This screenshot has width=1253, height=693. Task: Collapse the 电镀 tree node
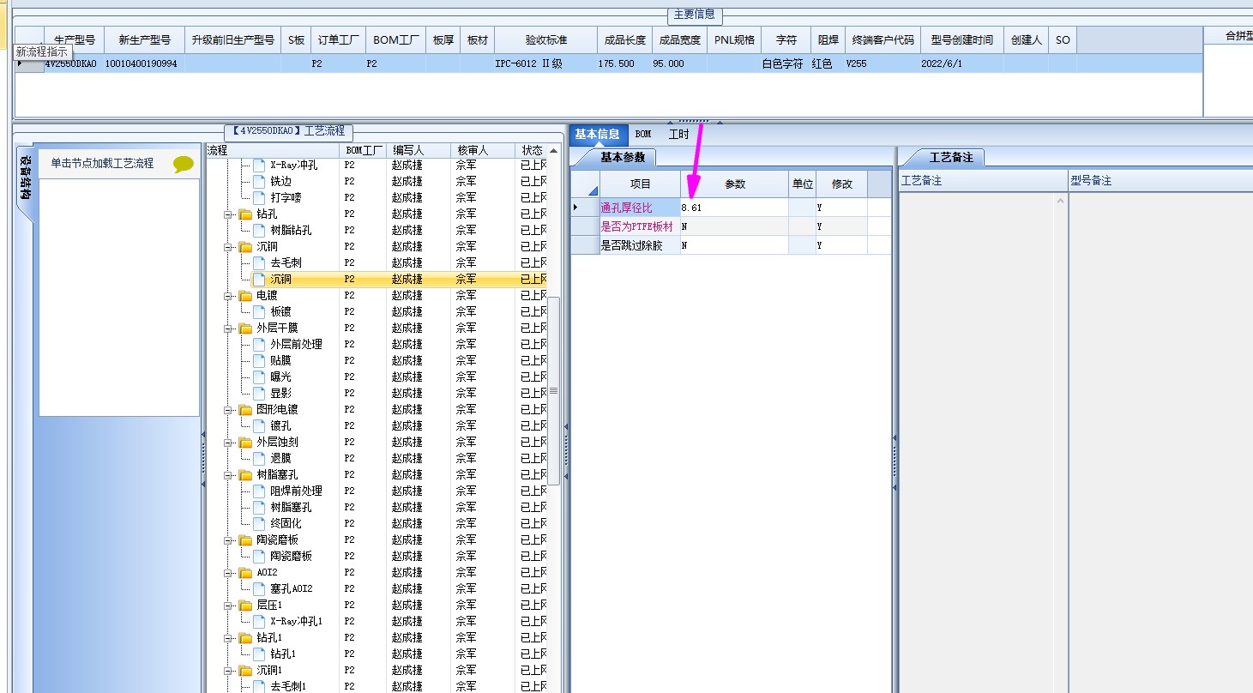point(229,295)
